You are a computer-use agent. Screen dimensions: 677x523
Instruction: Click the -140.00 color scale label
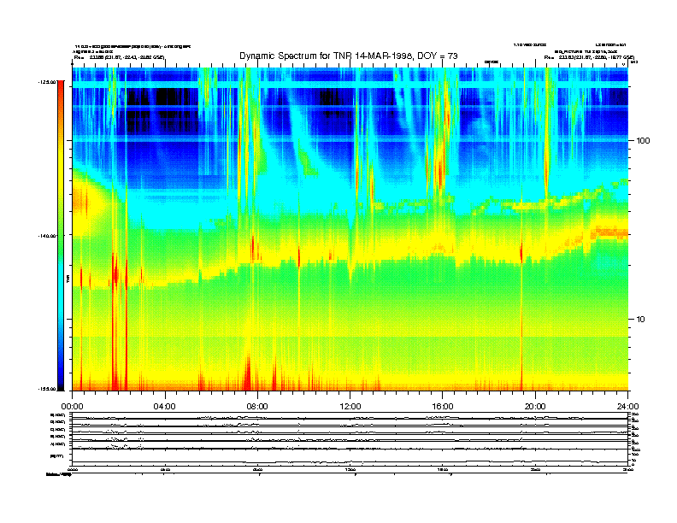pyautogui.click(x=47, y=236)
